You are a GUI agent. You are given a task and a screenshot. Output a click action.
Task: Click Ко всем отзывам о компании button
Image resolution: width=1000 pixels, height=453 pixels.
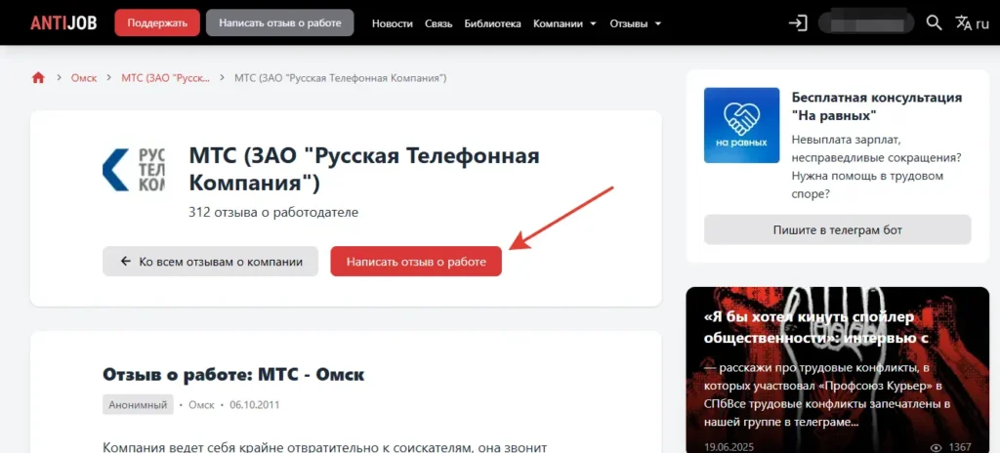click(x=211, y=262)
